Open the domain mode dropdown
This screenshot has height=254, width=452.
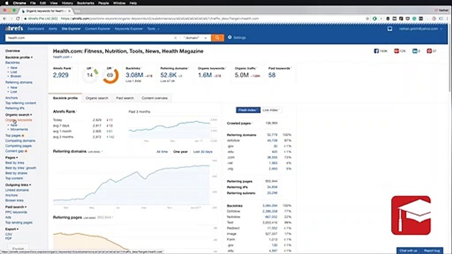pos(196,38)
